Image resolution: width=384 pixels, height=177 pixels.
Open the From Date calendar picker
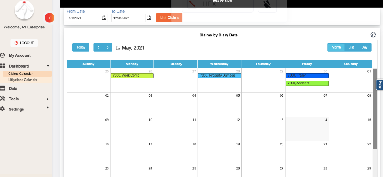(x=104, y=18)
